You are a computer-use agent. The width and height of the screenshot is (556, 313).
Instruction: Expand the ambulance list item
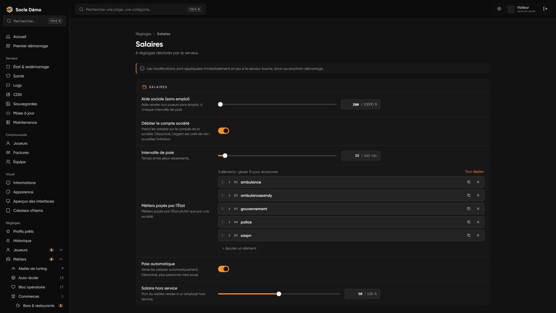(229, 182)
